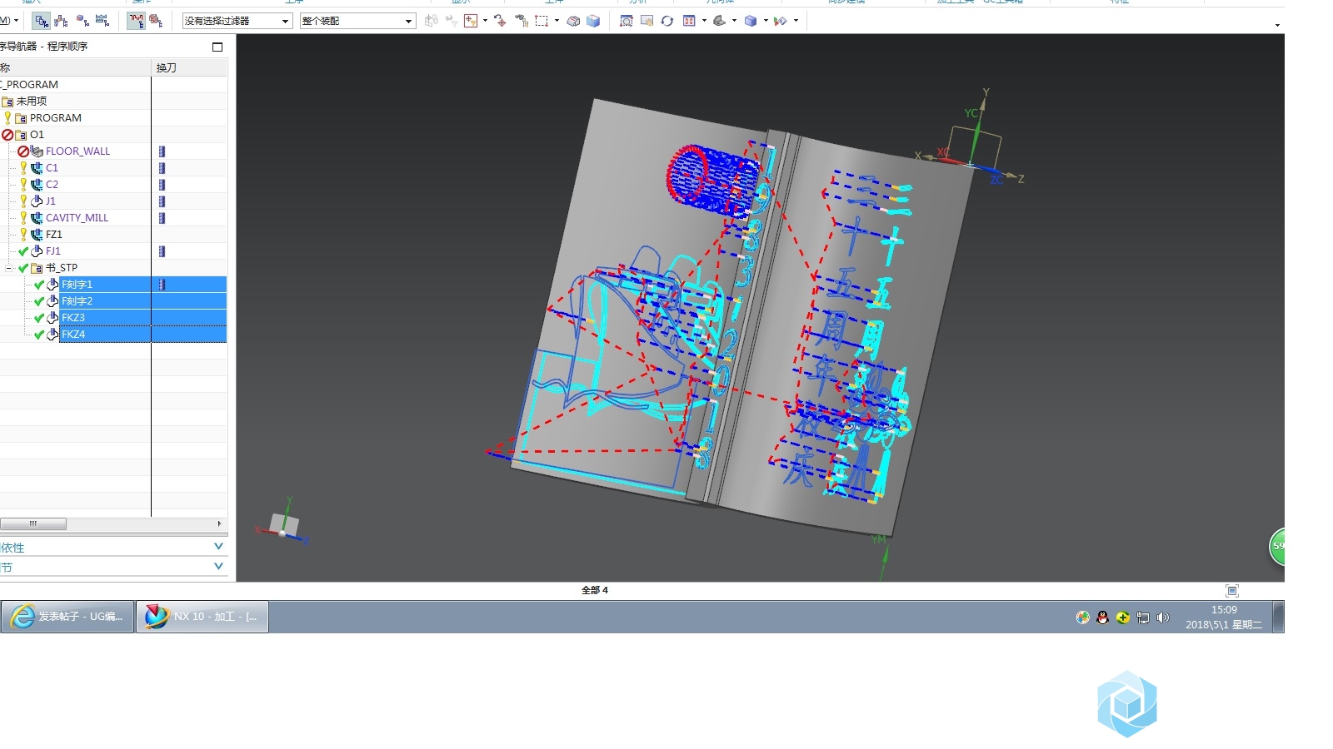1333x749 pixels.
Task: Click the navigator scrollbar right arrow
Action: (x=219, y=524)
